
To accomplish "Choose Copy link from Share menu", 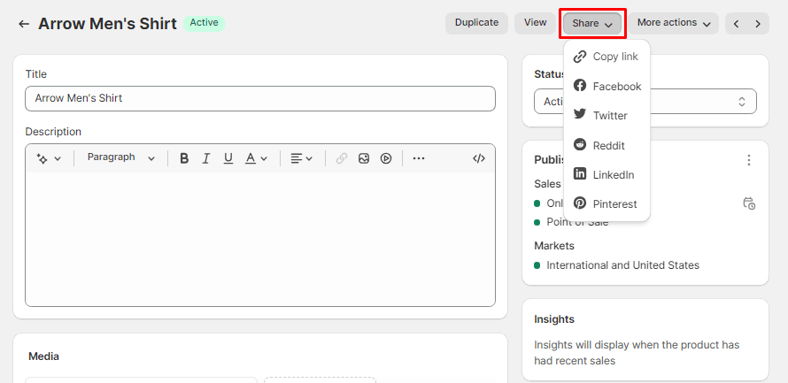I will tap(606, 57).
